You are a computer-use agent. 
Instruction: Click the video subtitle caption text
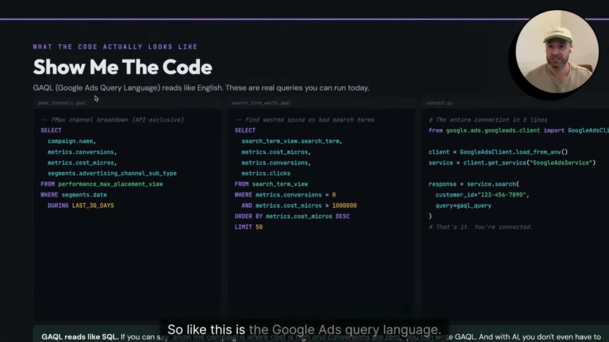click(x=304, y=329)
